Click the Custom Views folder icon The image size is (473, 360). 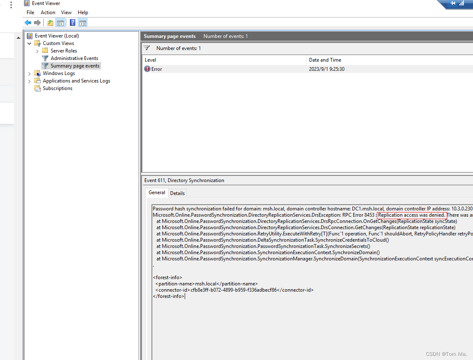click(37, 43)
